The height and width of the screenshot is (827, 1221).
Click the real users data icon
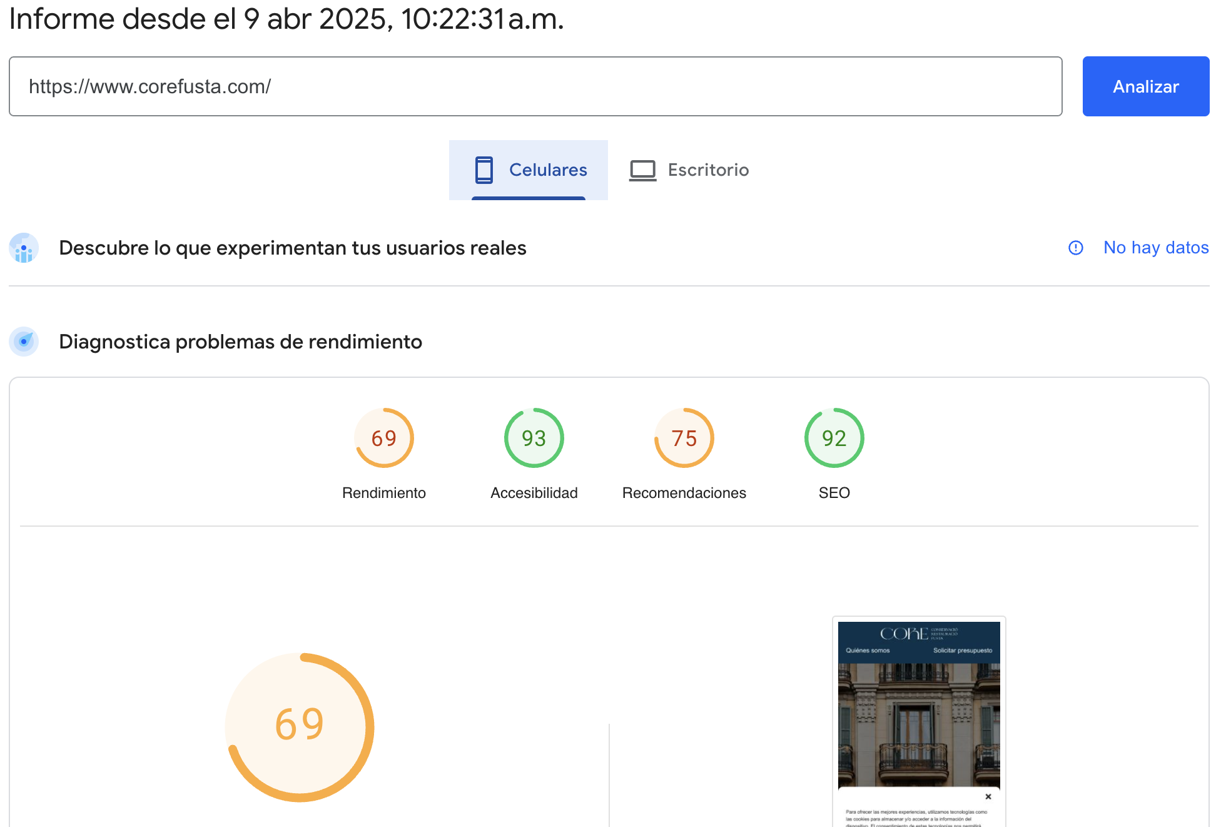pyautogui.click(x=24, y=248)
